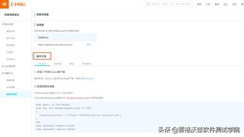Switch to the Mac tab

(72, 64)
